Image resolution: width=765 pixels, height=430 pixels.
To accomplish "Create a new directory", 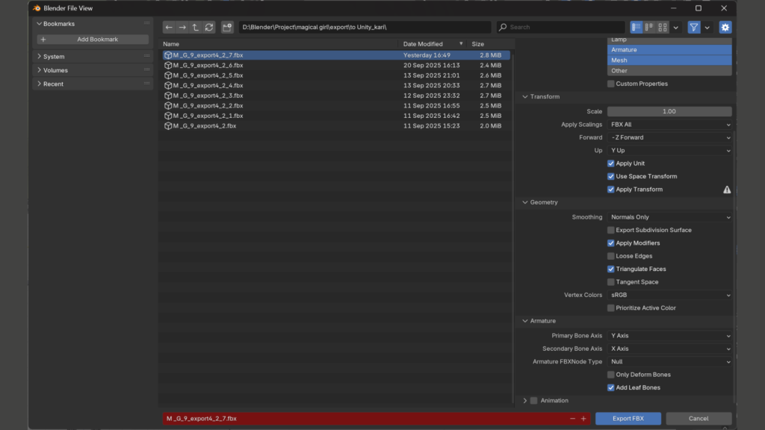I will pyautogui.click(x=227, y=27).
